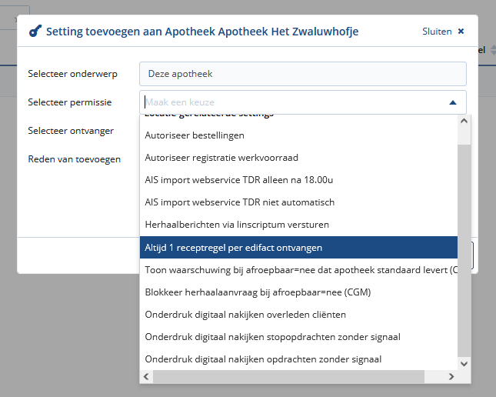Select 'Herhaalberichten via linscriptum versturen'
Viewport: 496px width, 397px height.
tap(237, 225)
